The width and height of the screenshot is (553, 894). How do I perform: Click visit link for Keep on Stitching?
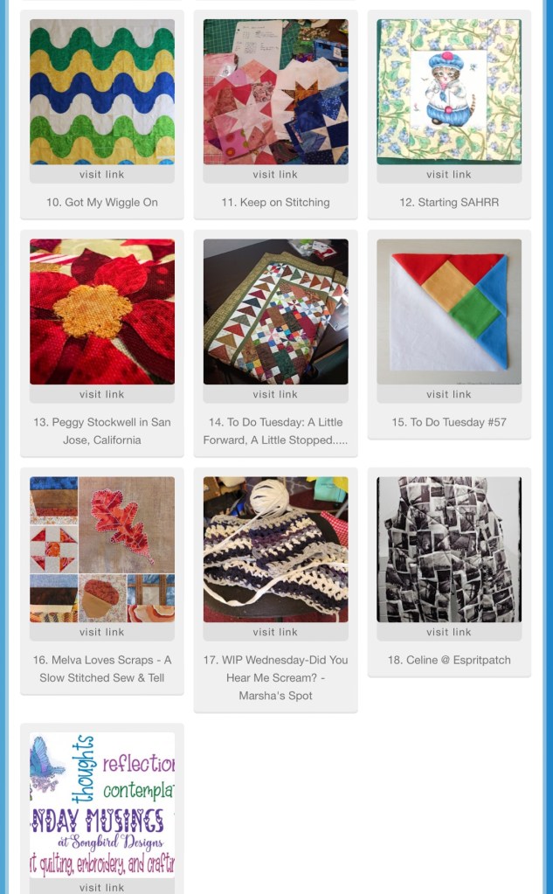point(275,175)
